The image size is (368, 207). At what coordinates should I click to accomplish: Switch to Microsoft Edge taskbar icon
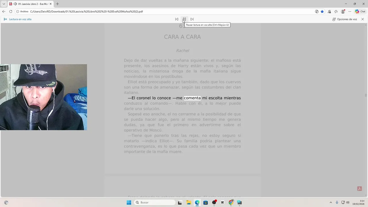pos(197,202)
